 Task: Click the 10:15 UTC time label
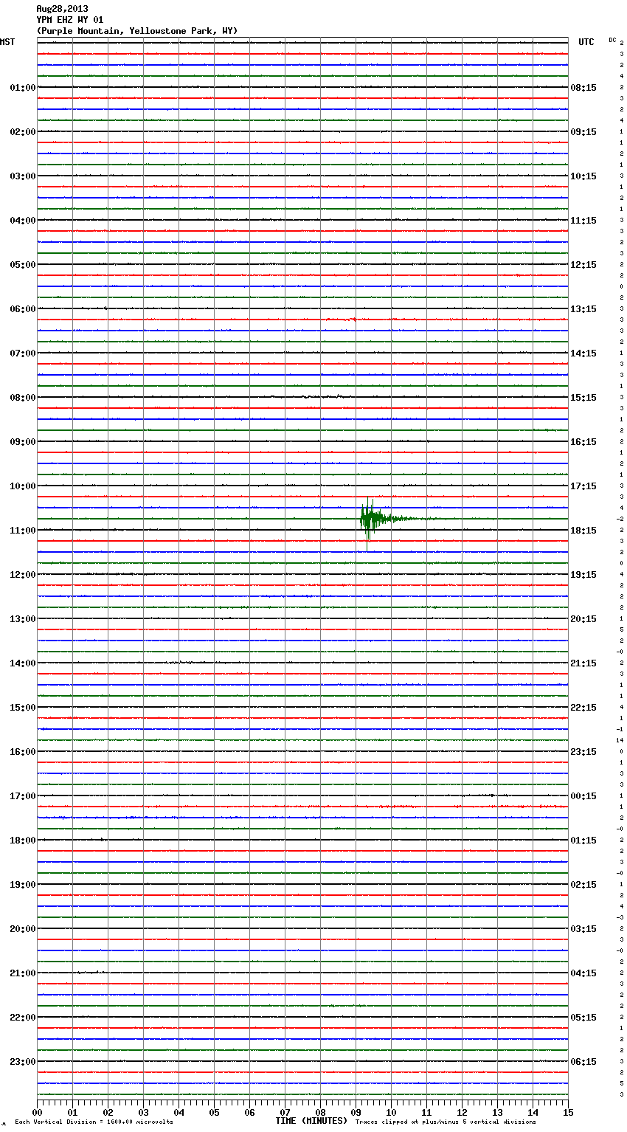pyautogui.click(x=583, y=176)
